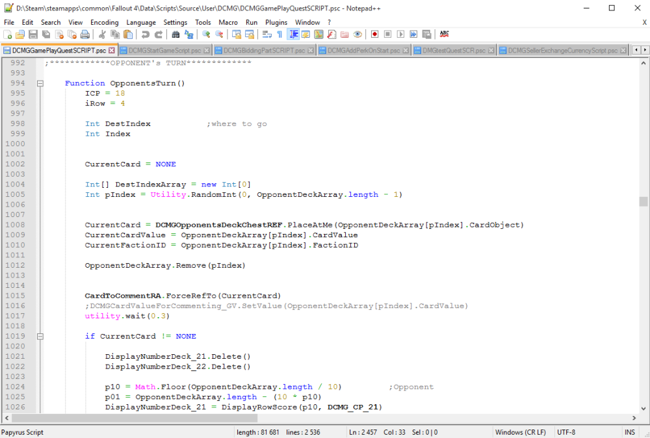Open the question mark help menu
The image size is (650, 438).
[329, 22]
